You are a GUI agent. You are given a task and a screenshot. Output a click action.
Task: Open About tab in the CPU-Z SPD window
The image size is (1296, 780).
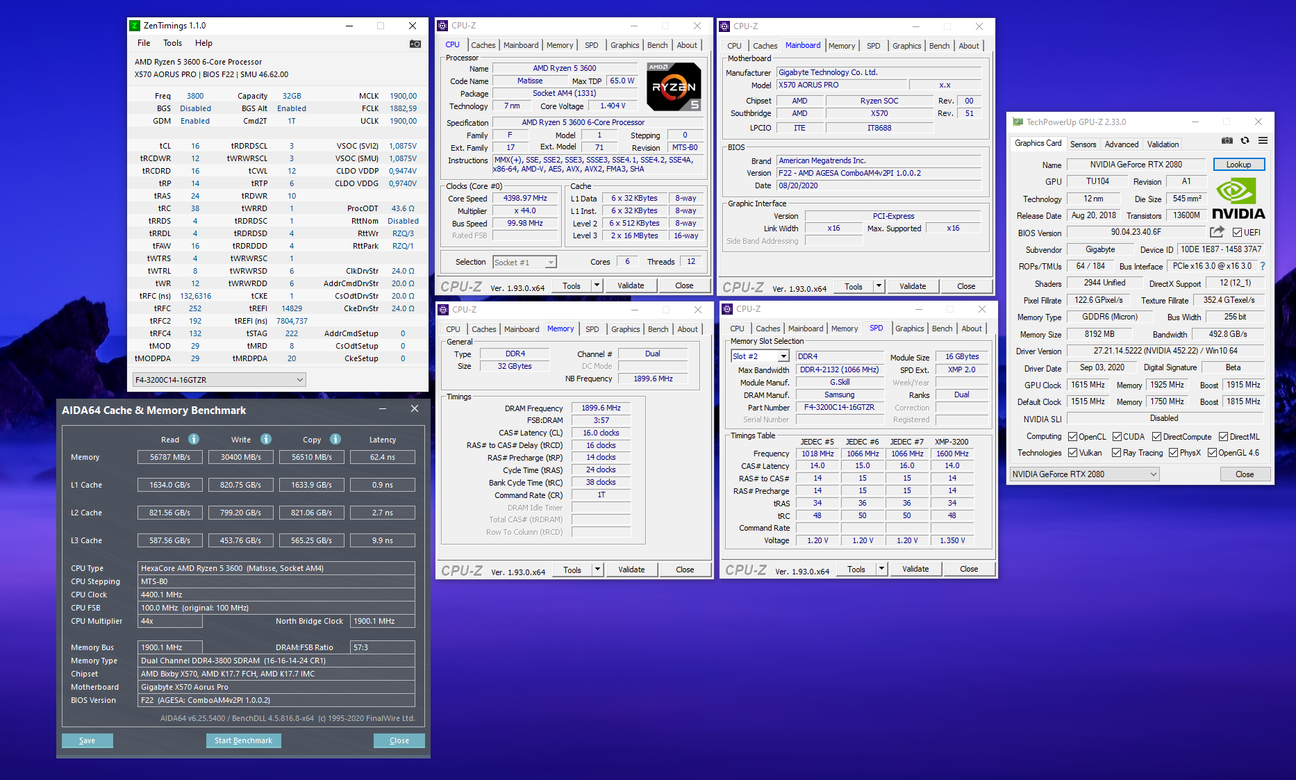972,329
